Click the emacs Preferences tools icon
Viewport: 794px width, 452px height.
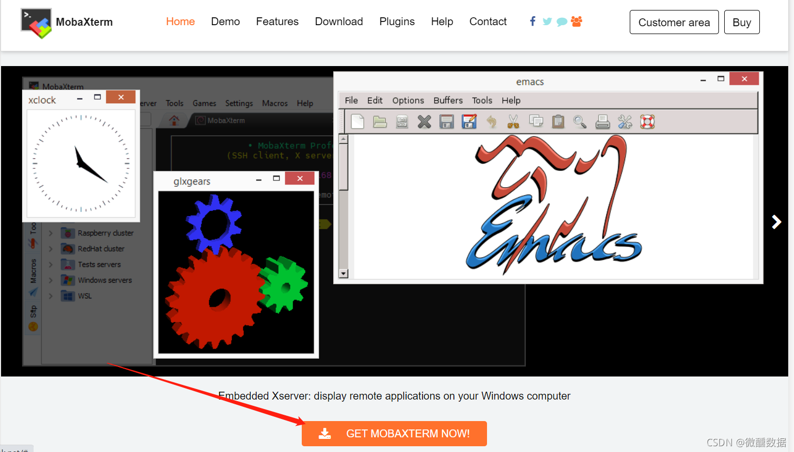[625, 122]
